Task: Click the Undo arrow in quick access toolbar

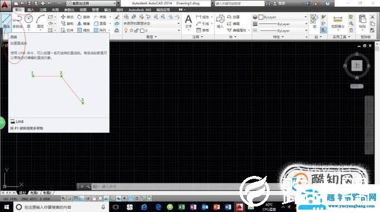Action: tap(50, 3)
